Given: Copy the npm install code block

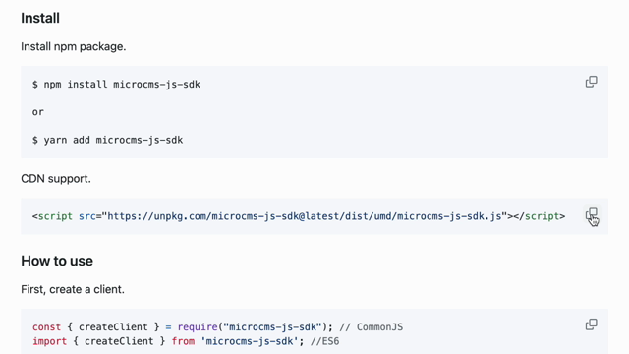Looking at the screenshot, I should tap(591, 82).
